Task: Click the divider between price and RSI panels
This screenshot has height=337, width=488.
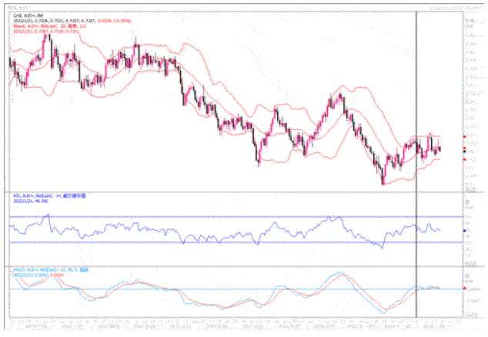Action: point(231,191)
